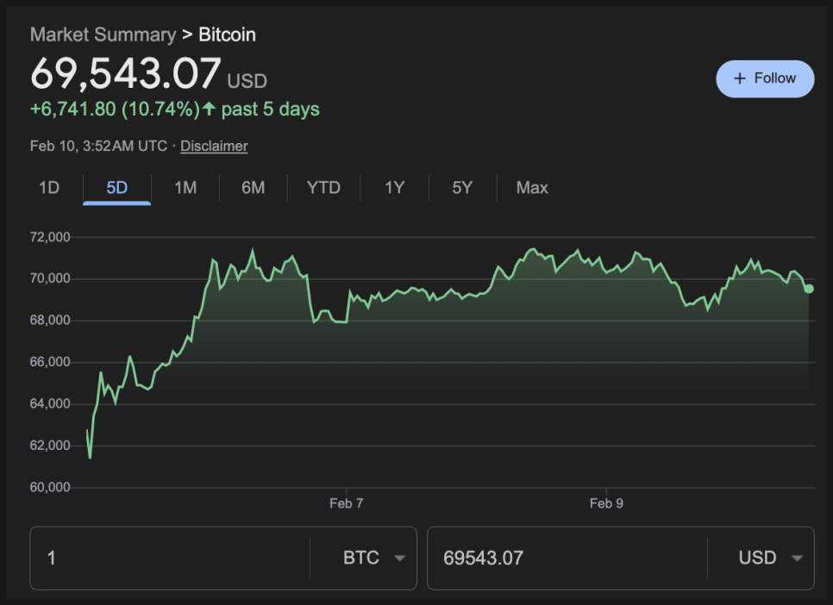Show the 5Y chart range

coord(462,187)
